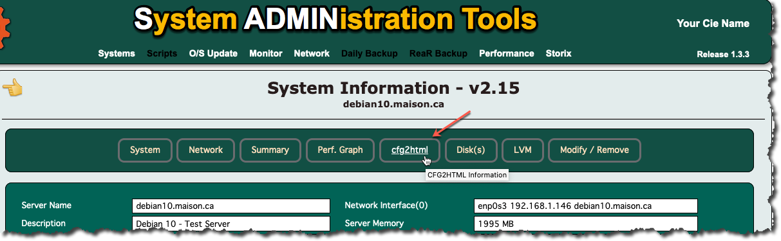
Task: Click the Network Interface(0) label
Action: pos(386,206)
